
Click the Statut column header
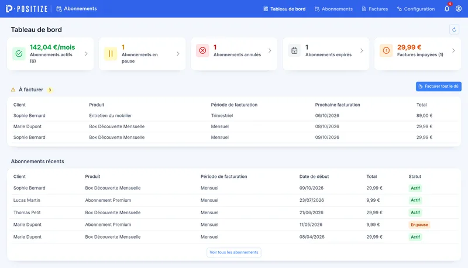(x=415, y=177)
